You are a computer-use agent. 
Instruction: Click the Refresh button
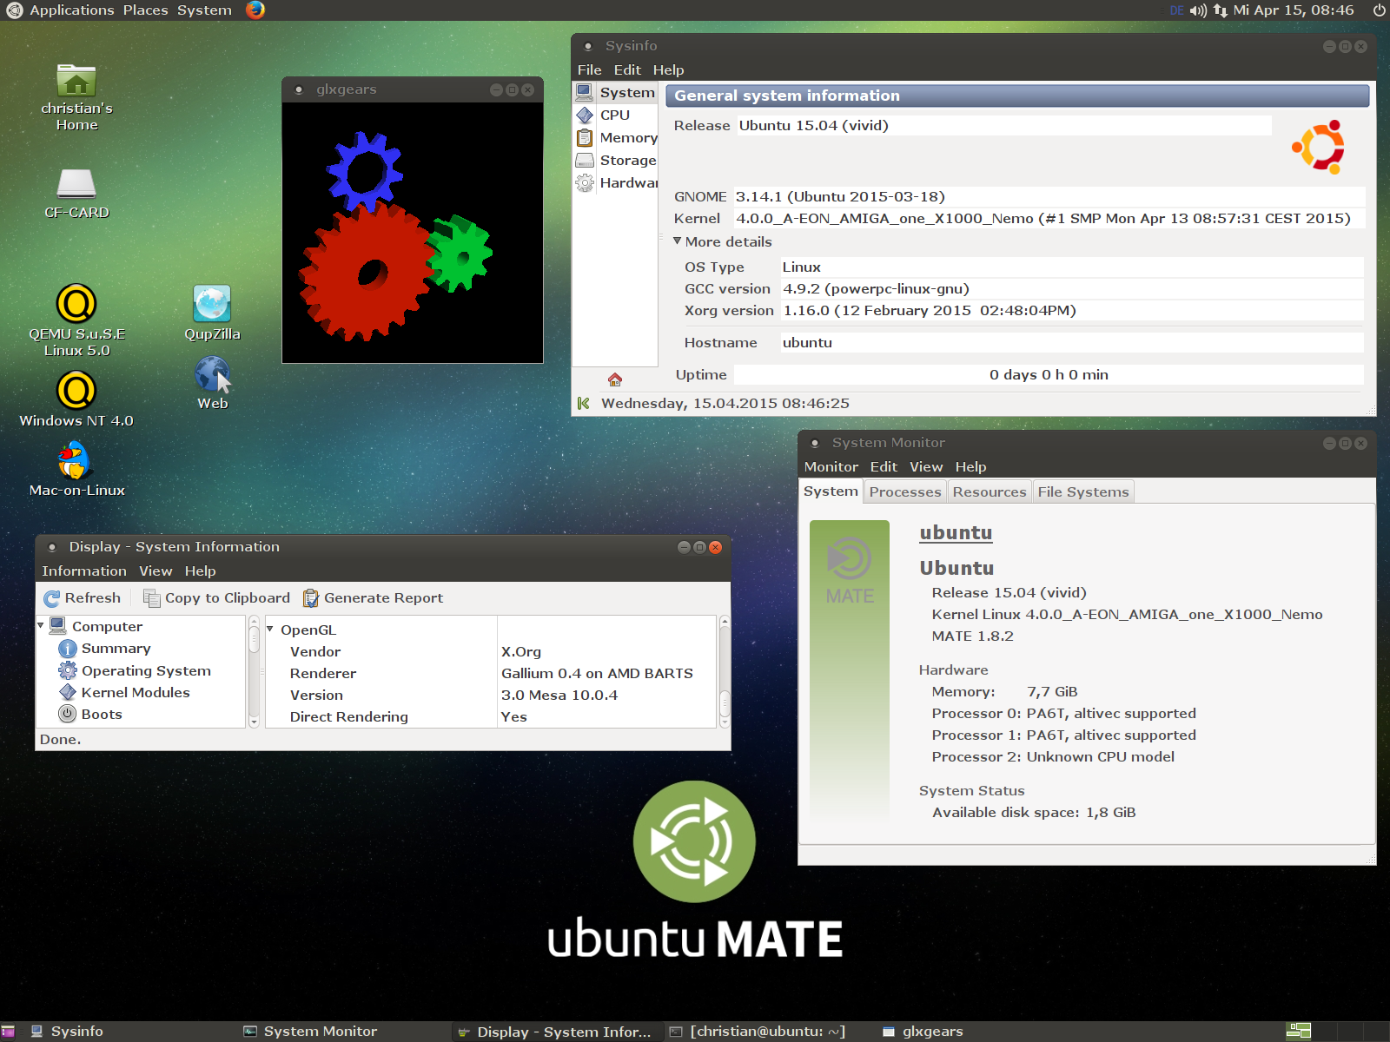coord(83,598)
